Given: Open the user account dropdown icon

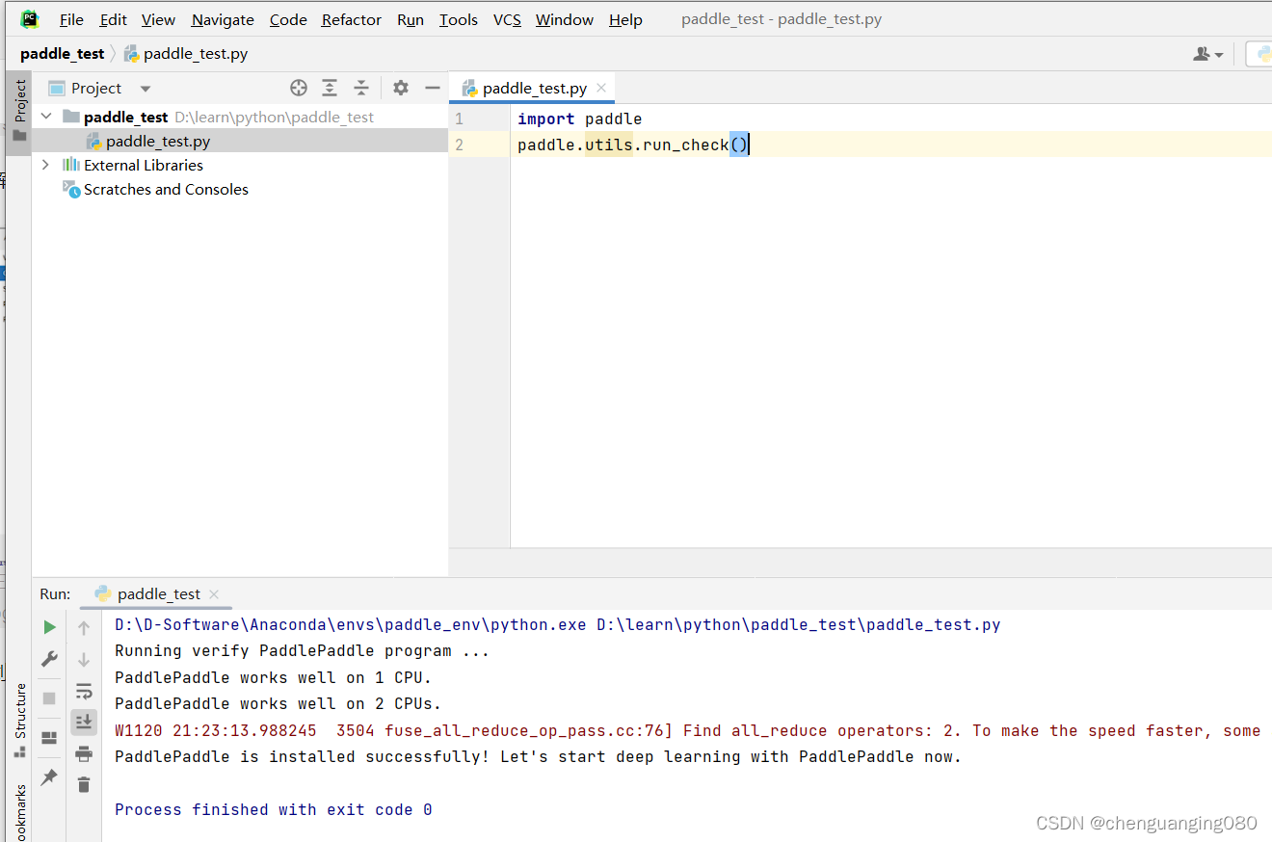Looking at the screenshot, I should pyautogui.click(x=1208, y=54).
